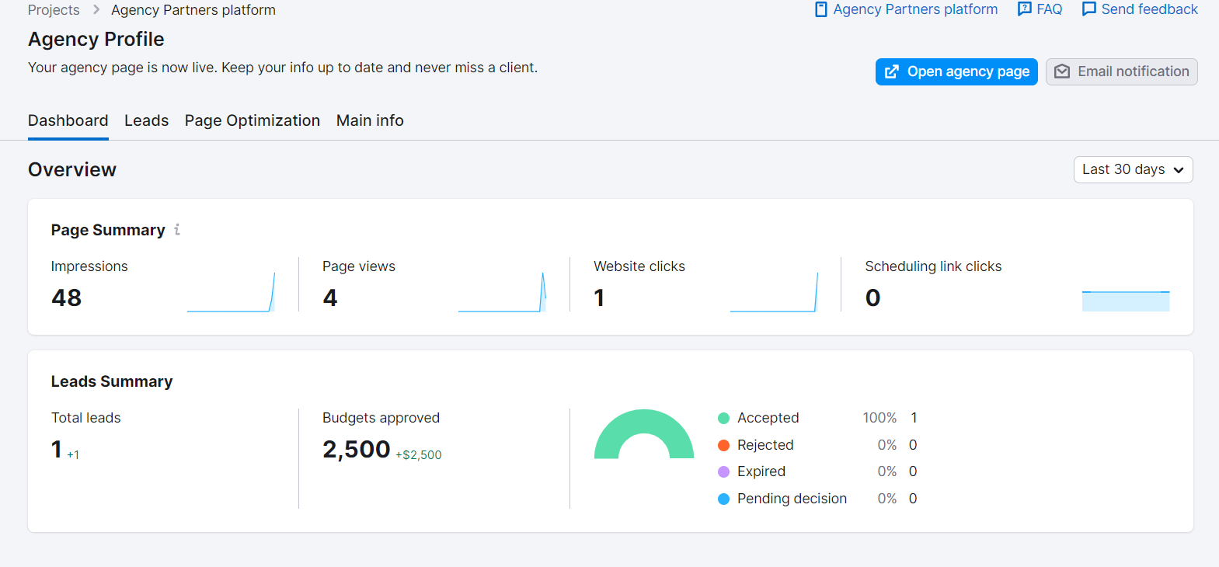Click the green leads donut chart
The image size is (1219, 567).
(x=644, y=423)
